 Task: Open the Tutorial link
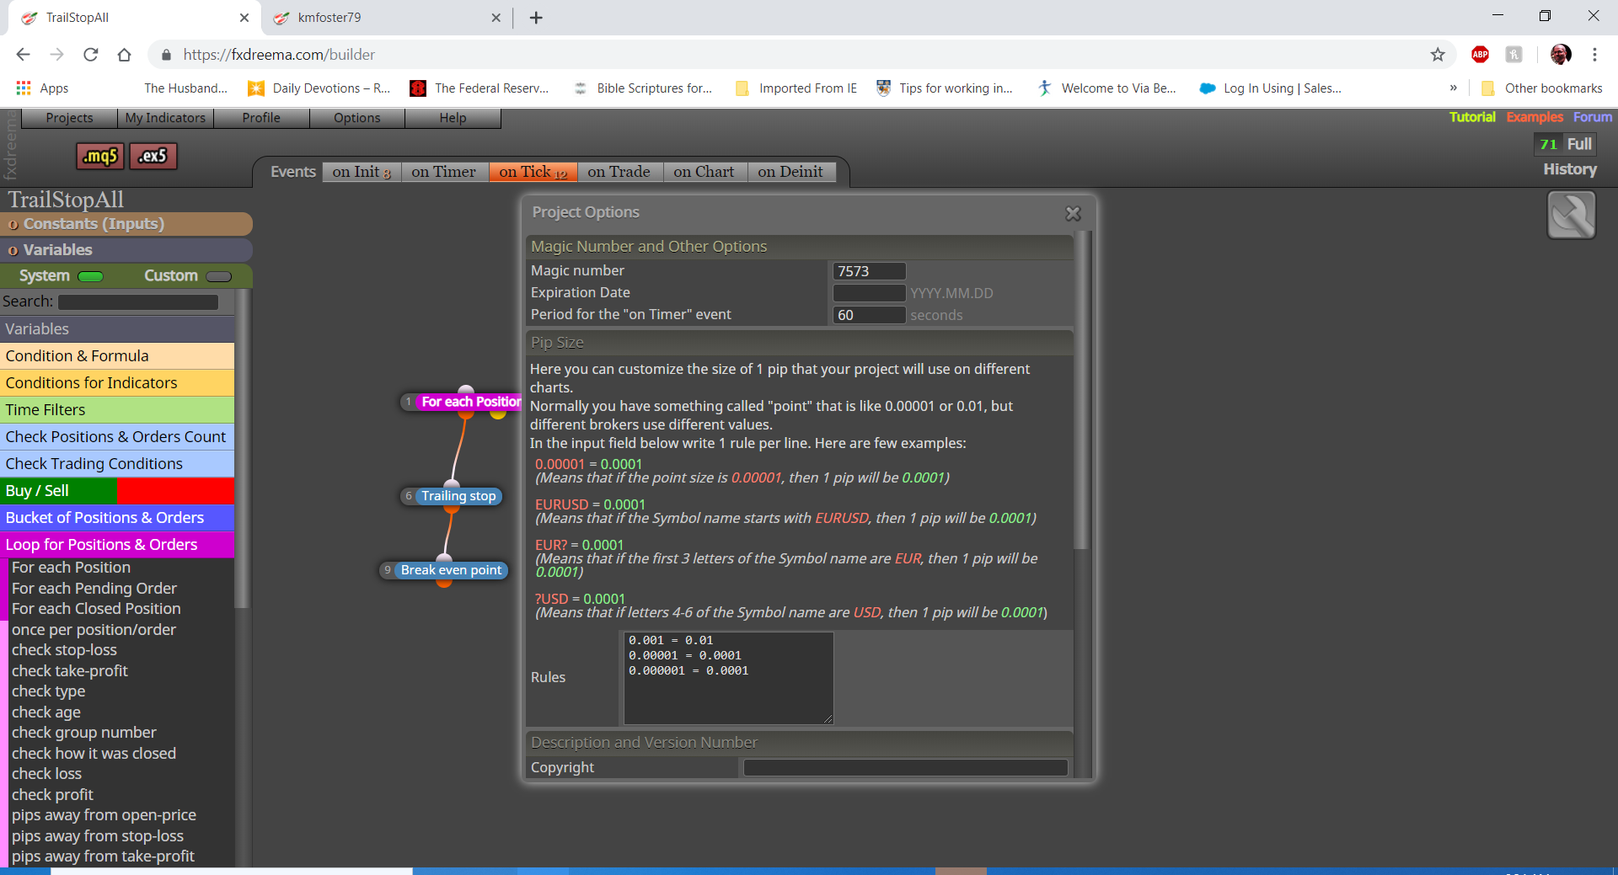[x=1472, y=117]
